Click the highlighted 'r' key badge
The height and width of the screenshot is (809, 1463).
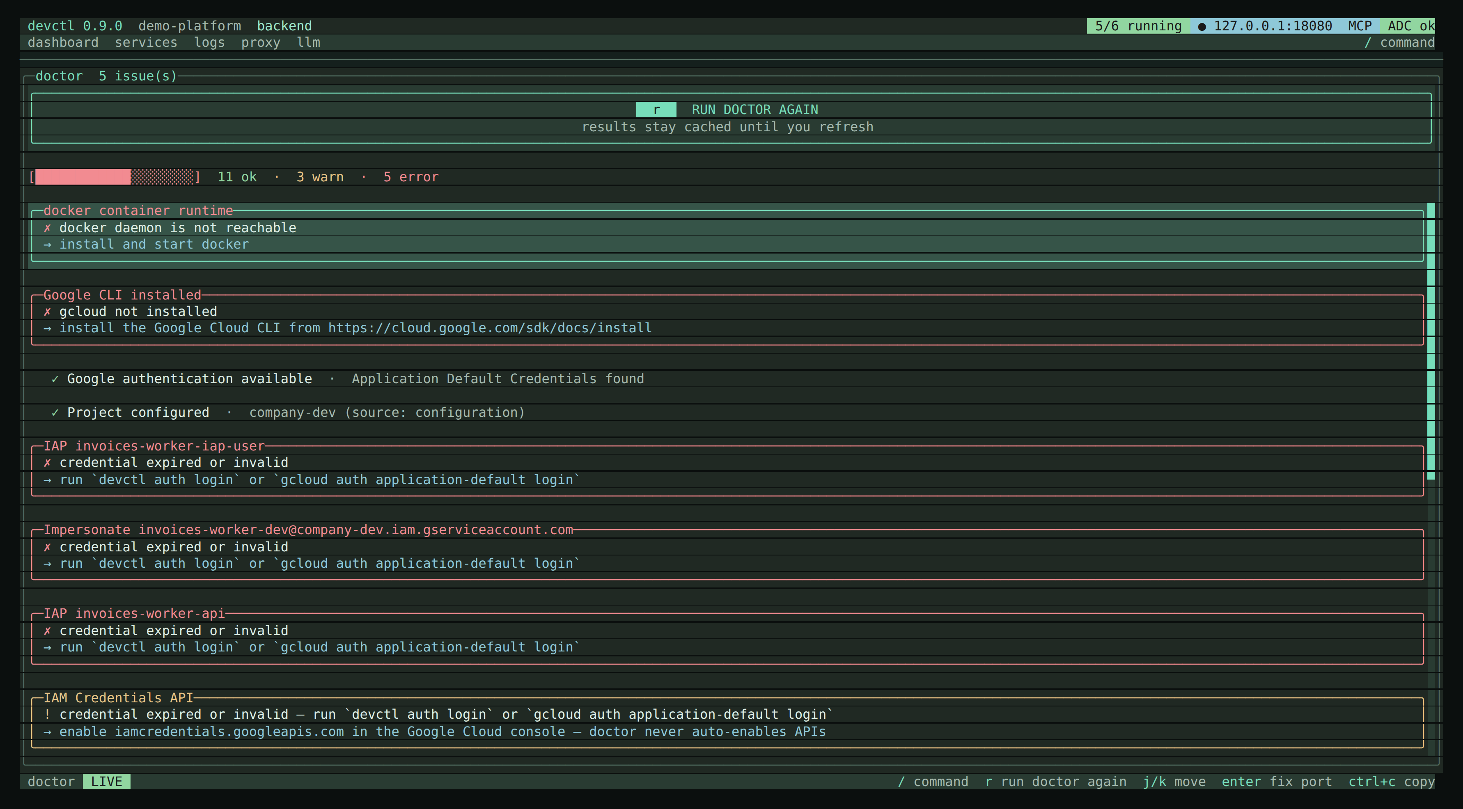tap(656, 110)
